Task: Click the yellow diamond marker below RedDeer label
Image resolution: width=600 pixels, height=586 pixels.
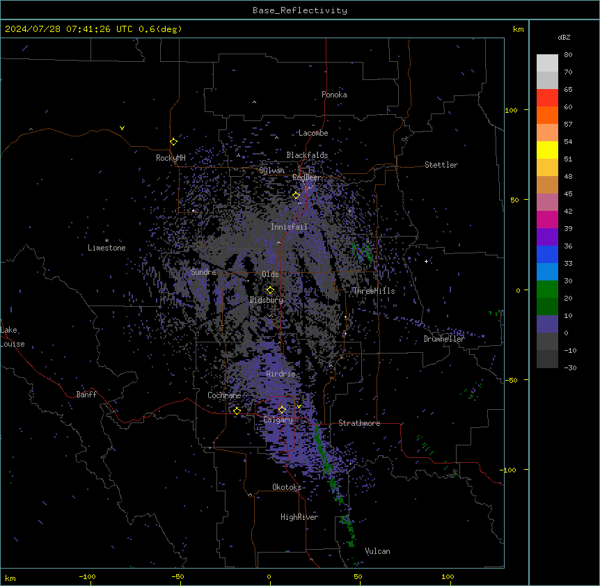Action: [296, 196]
